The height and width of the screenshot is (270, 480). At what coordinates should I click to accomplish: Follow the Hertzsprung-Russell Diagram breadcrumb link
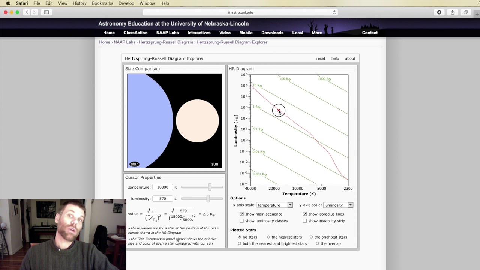pos(166,42)
